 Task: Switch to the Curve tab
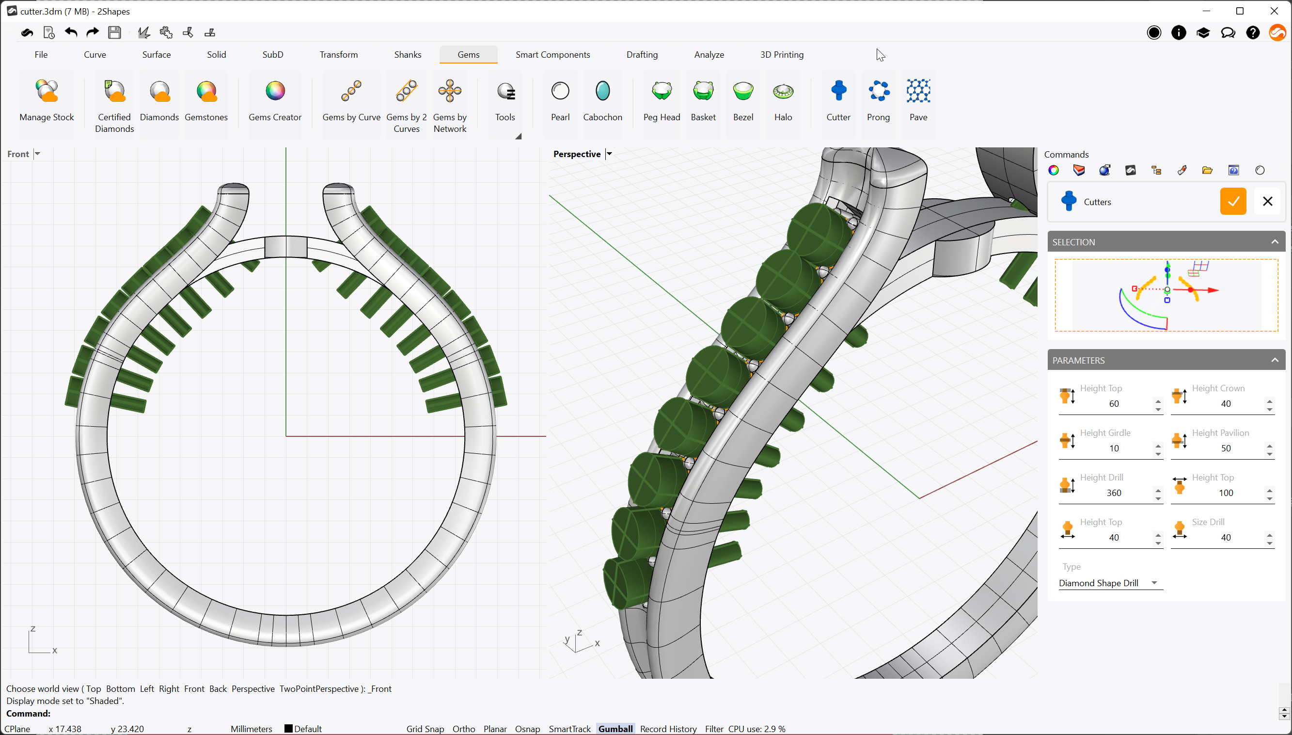point(95,54)
